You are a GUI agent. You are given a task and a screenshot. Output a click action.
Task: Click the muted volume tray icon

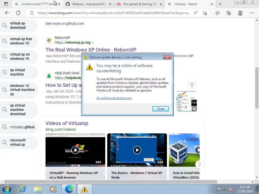[231, 189]
